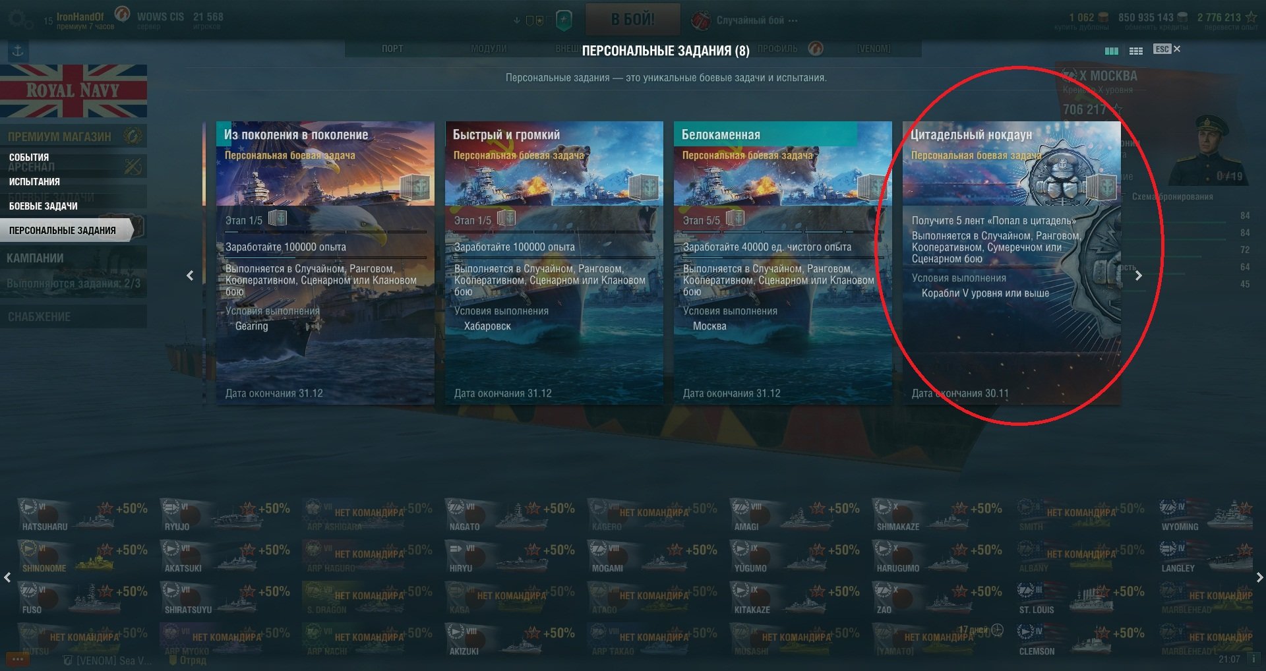The width and height of the screenshot is (1266, 671).
Task: Open the Из поколения в поколение mission card
Action: click(x=325, y=262)
